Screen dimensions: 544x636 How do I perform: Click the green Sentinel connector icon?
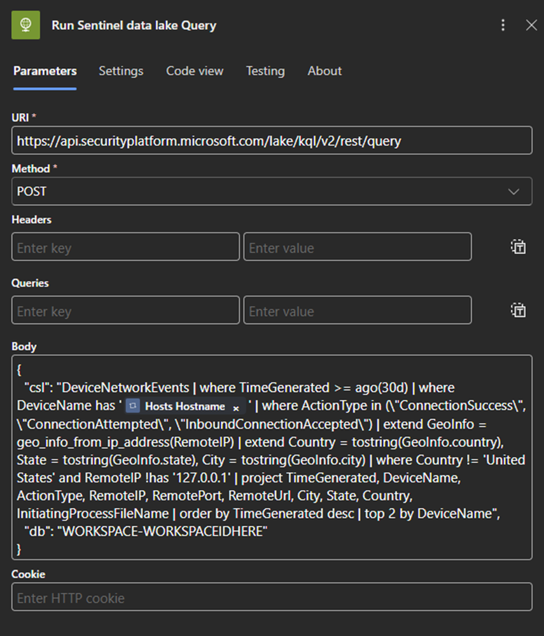[26, 25]
